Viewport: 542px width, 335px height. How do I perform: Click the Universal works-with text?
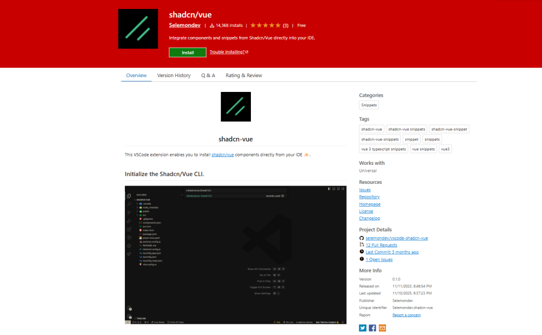(368, 171)
